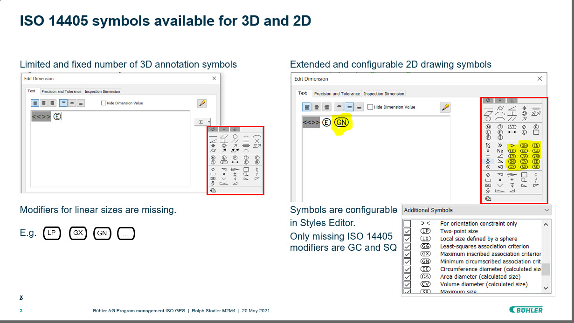Uncheck Two-point size in Additional Symbols

click(407, 231)
